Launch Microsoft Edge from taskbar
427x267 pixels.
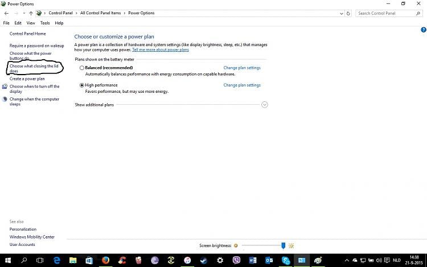56,261
